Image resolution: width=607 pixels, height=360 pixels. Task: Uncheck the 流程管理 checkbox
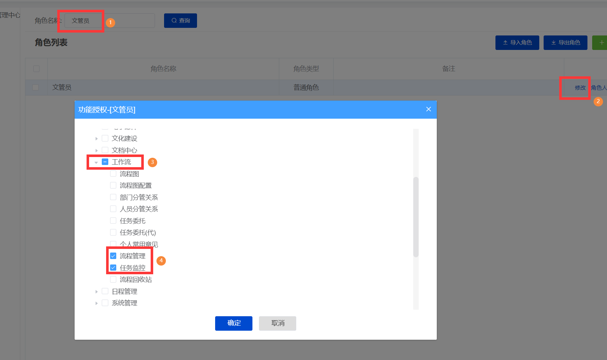pos(113,256)
